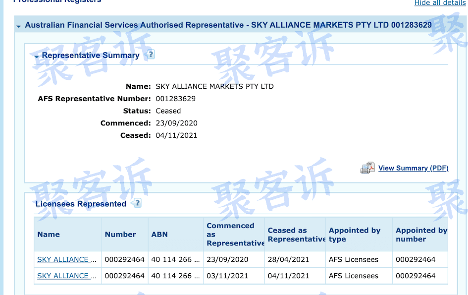Image resolution: width=468 pixels, height=295 pixels.
Task: Click the Commenced as Representative column header
Action: [234, 235]
